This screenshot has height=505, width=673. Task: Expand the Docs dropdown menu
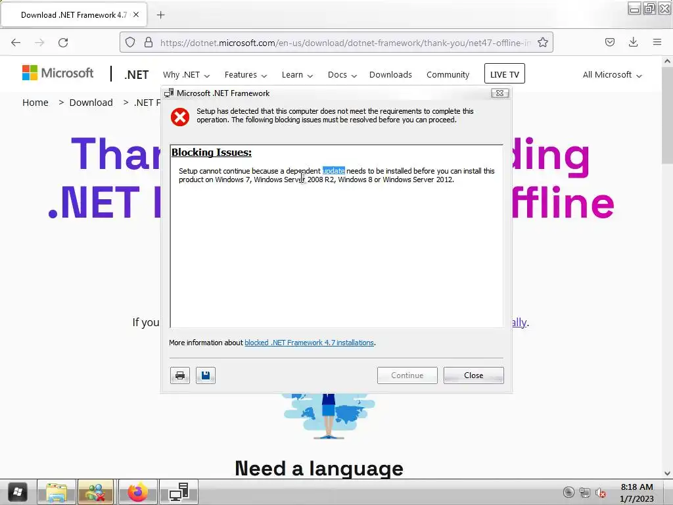coord(342,75)
